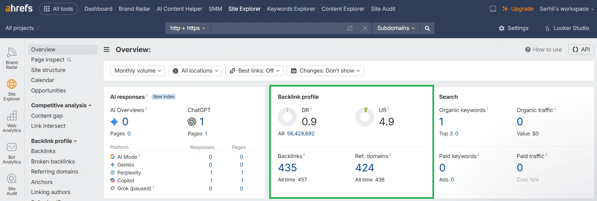
Task: Click the Copilot platform icon
Action: click(x=112, y=180)
